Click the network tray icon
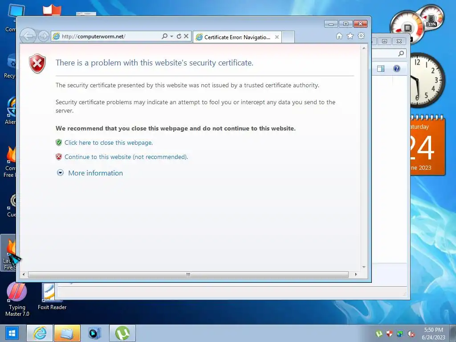The height and width of the screenshot is (342, 456). (x=400, y=334)
